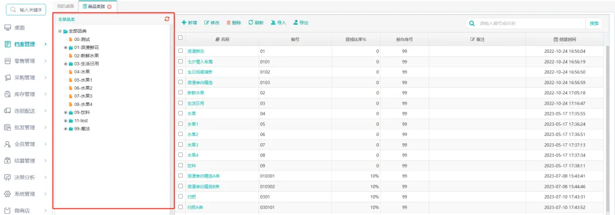Click the 搜索 search button
This screenshot has height=215, width=615.
point(594,23)
